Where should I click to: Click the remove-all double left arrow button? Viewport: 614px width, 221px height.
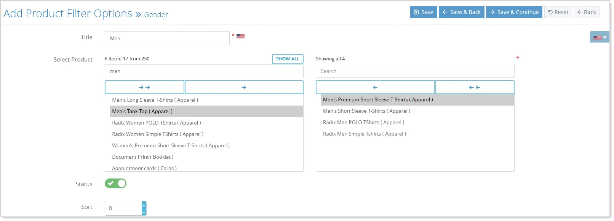click(x=475, y=87)
